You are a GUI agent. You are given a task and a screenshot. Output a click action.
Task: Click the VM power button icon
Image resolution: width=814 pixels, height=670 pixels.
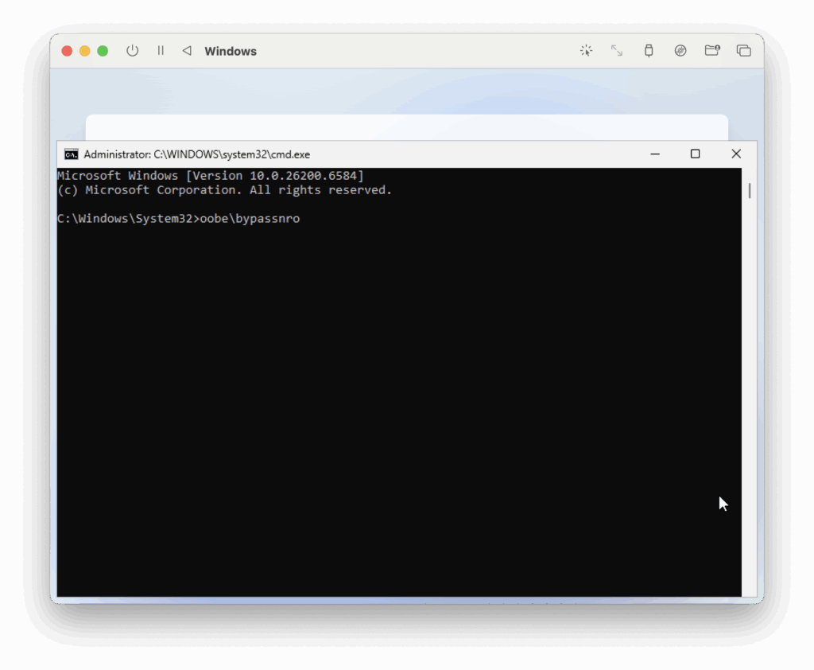(131, 50)
